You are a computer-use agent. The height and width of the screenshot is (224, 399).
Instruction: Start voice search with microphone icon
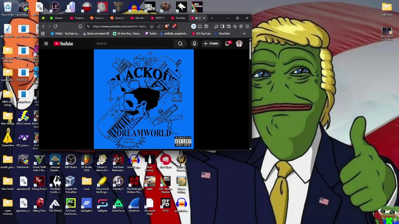(x=195, y=44)
